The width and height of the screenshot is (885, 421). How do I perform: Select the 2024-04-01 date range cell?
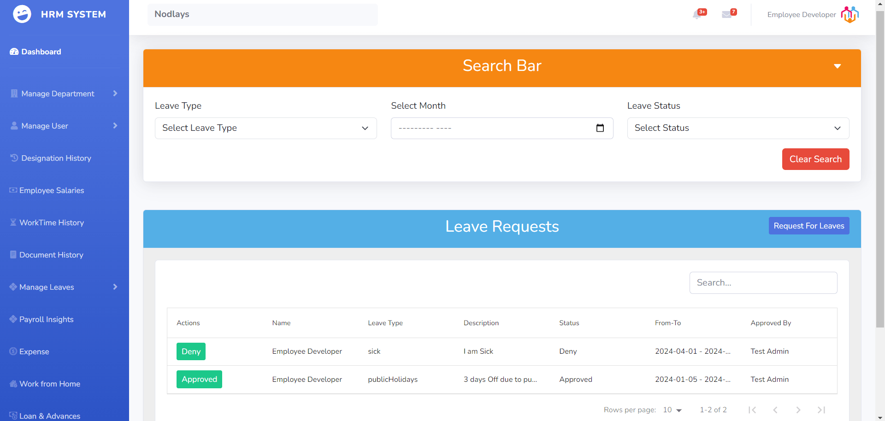pos(693,351)
